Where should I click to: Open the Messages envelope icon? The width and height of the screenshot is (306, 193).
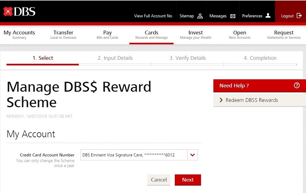click(x=233, y=16)
